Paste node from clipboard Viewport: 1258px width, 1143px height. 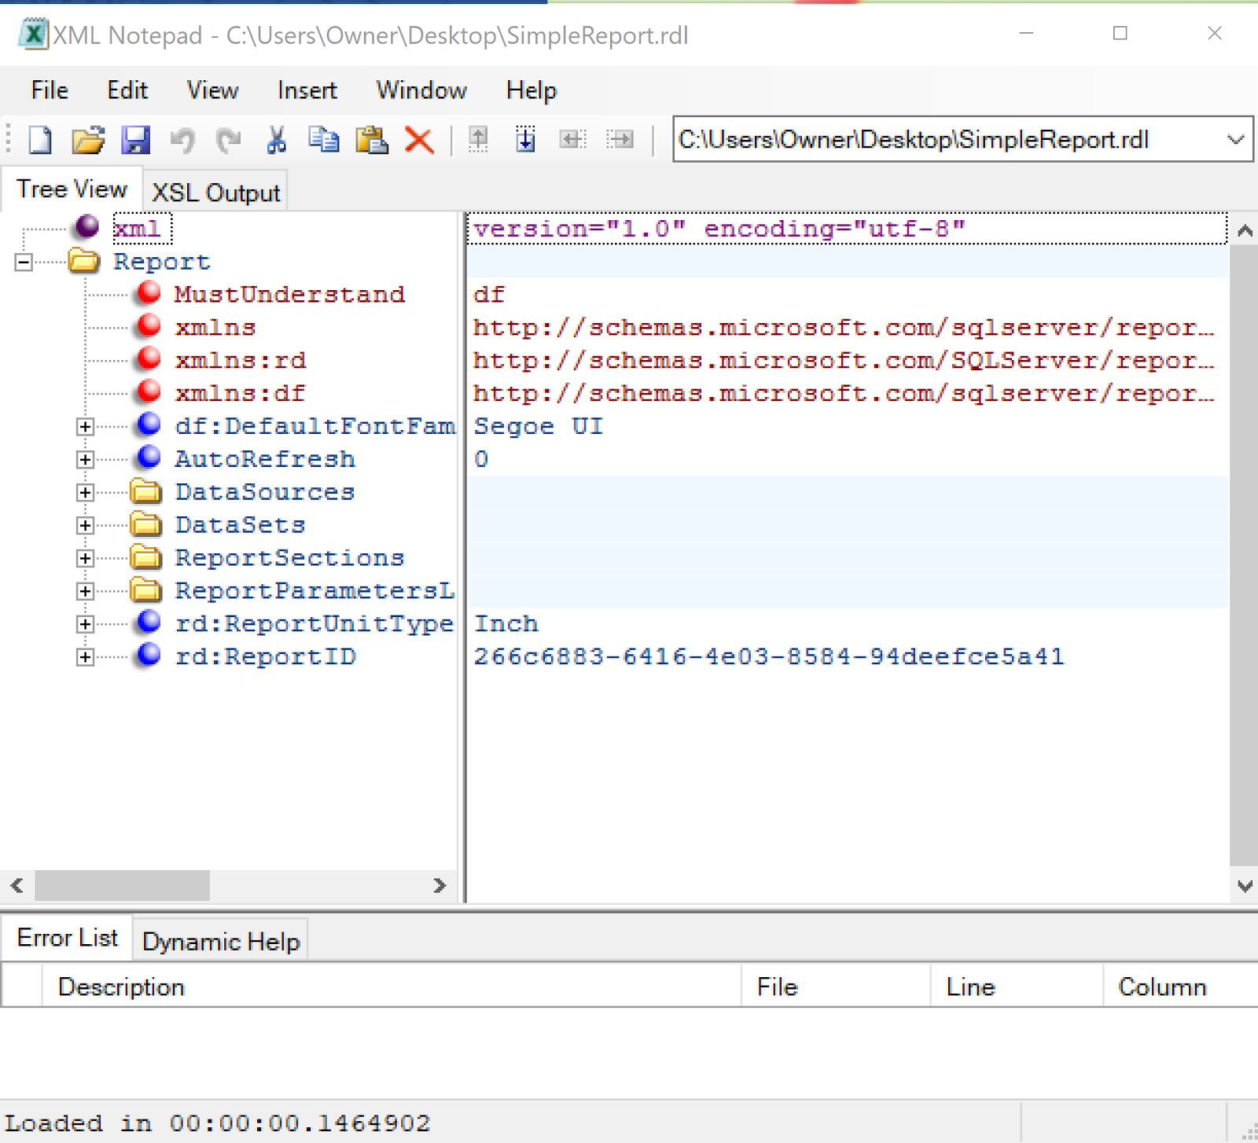[x=372, y=140]
